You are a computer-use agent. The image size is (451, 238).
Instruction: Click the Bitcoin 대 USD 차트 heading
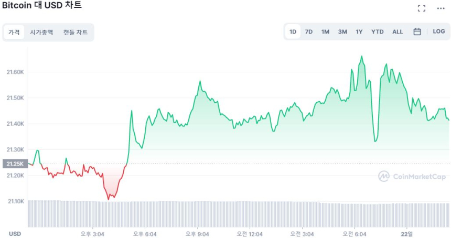click(42, 5)
